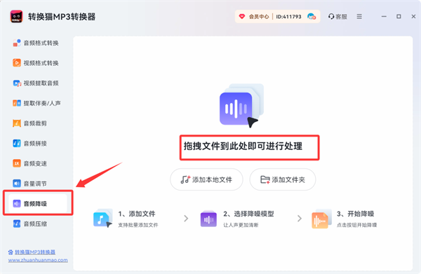Select the 音频降噪 sidebar icon

(x=17, y=203)
